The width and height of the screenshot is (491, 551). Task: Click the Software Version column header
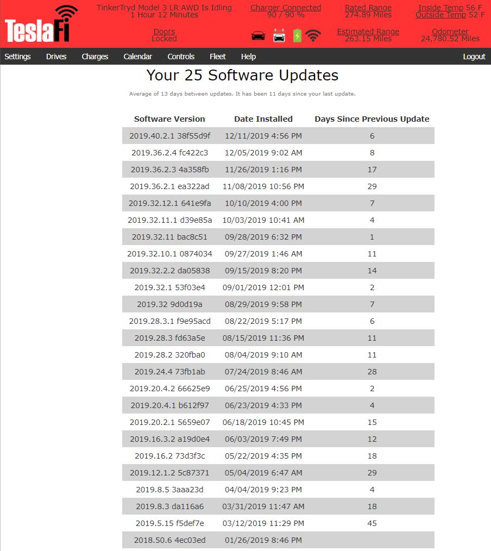pos(169,119)
